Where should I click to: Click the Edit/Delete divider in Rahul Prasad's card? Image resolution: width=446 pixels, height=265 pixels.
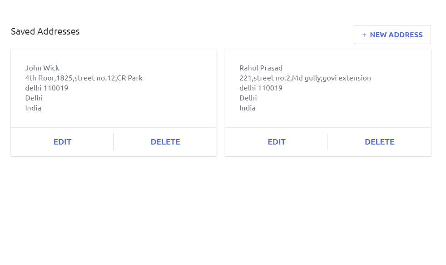pos(327,142)
